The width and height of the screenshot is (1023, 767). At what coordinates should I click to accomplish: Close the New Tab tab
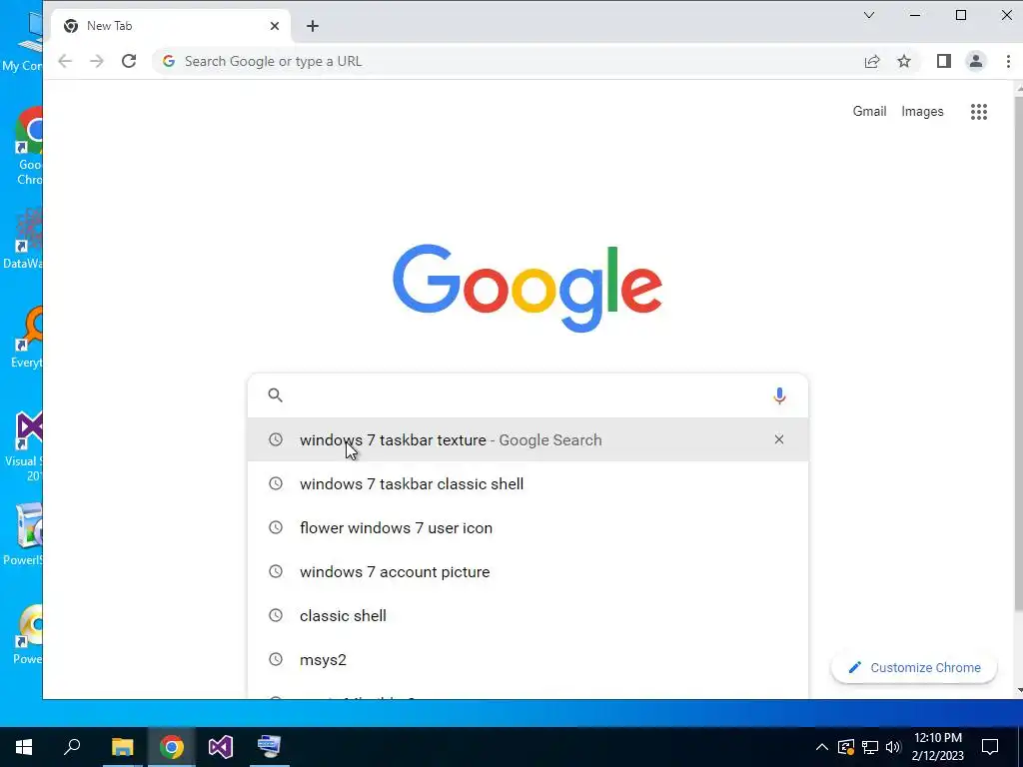pyautogui.click(x=275, y=26)
